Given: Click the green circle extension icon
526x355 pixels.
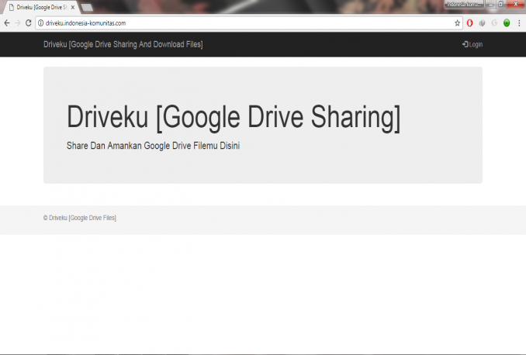Looking at the screenshot, I should click(x=507, y=23).
